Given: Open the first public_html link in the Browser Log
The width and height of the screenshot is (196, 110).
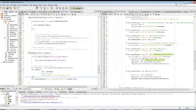Looking at the screenshot, I should [x=42, y=96].
